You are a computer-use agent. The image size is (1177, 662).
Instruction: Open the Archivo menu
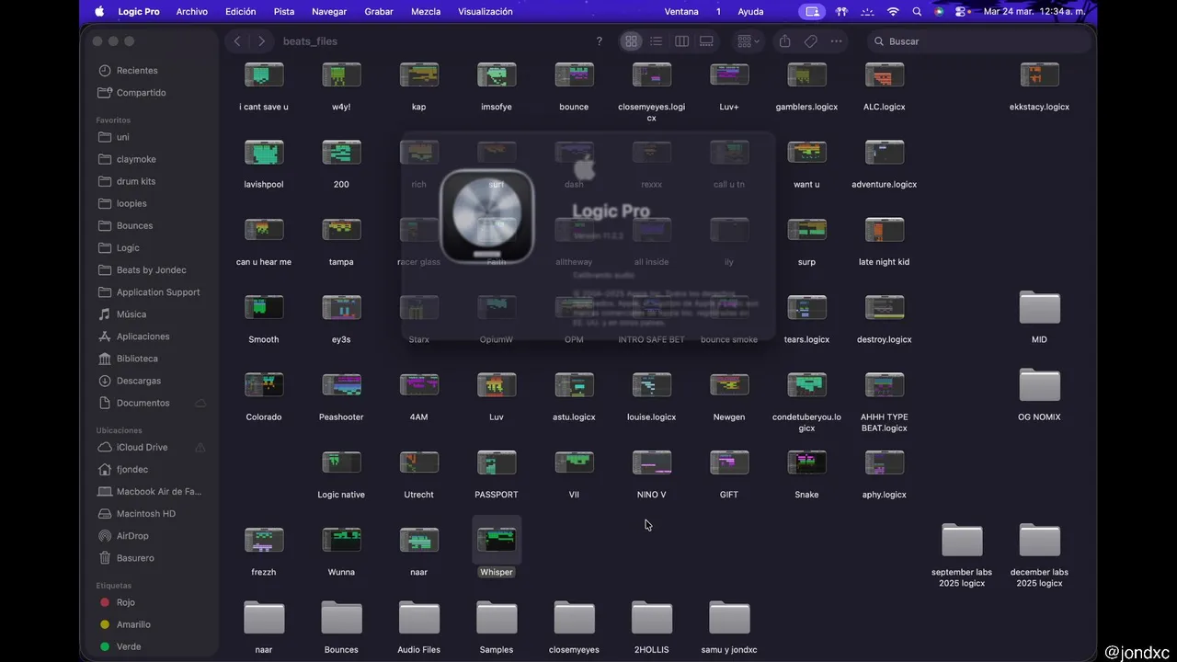point(191,11)
